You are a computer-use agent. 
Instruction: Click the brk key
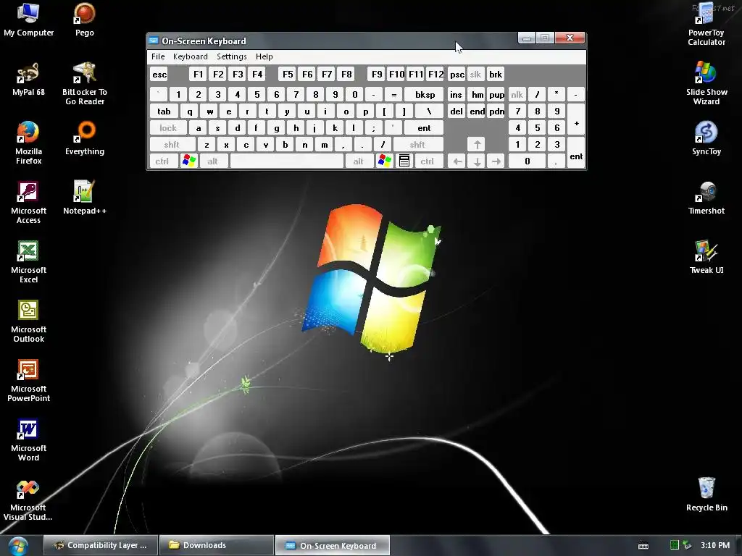click(496, 75)
